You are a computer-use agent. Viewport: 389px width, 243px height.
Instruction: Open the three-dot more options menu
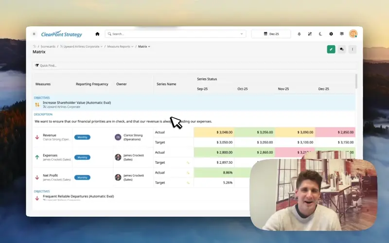point(352,50)
